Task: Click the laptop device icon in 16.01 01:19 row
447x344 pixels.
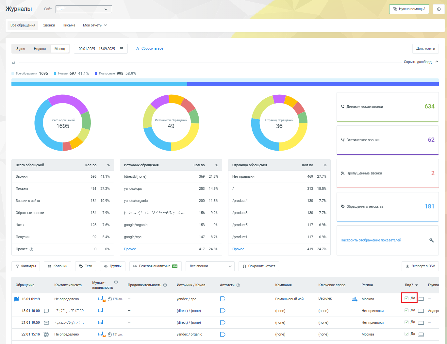Action: pyautogui.click(x=421, y=299)
